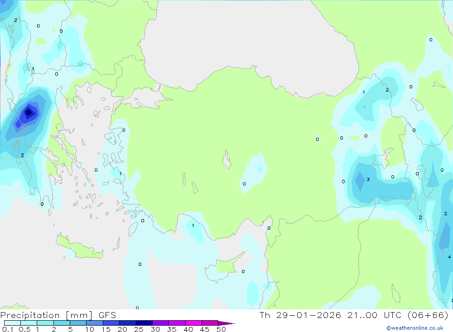
Task: Click the '21..00 UTC' time text
Action: [375, 315]
